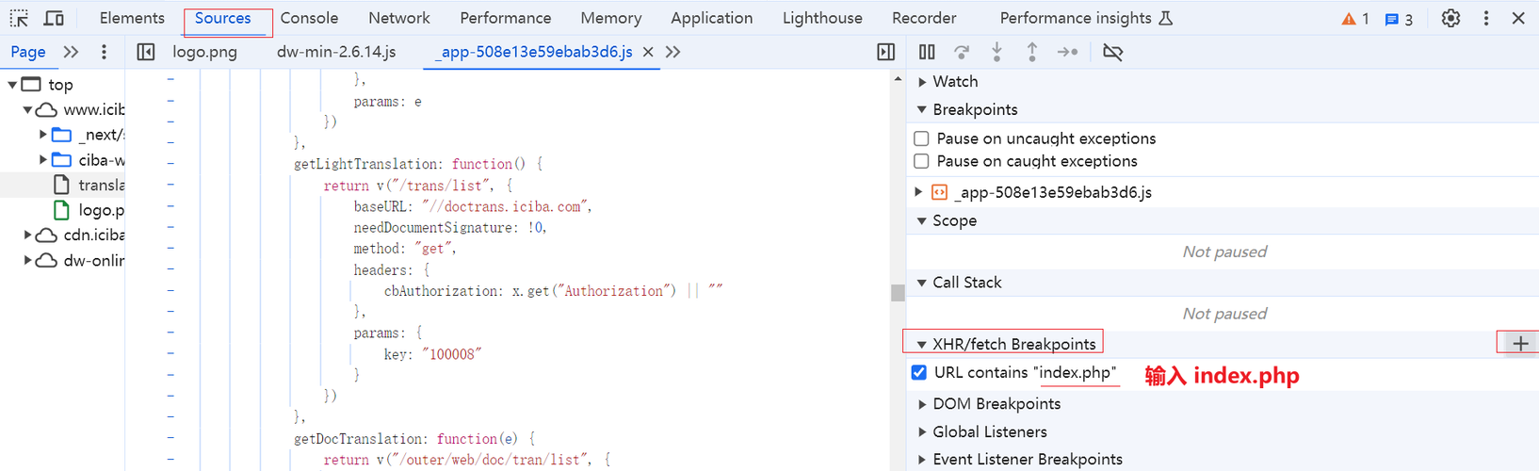
Task: Click step into next function icon
Action: [996, 52]
